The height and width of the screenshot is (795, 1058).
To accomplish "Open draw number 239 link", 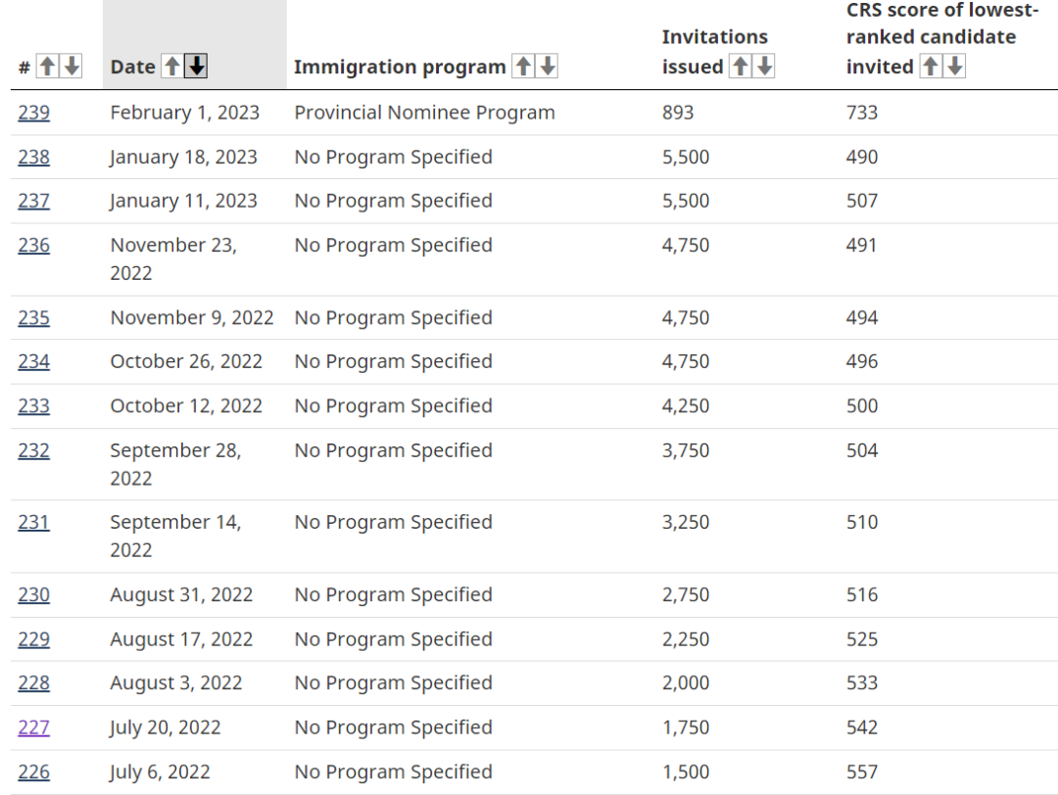I will point(33,113).
